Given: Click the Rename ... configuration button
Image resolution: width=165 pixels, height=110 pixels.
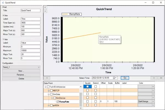Looking at the screenshot, I should pos(21,75).
